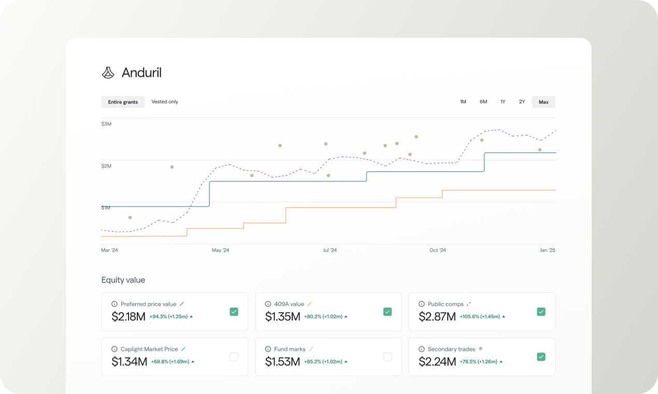
Task: Open info icon on Preferred price value card
Action: pos(115,304)
